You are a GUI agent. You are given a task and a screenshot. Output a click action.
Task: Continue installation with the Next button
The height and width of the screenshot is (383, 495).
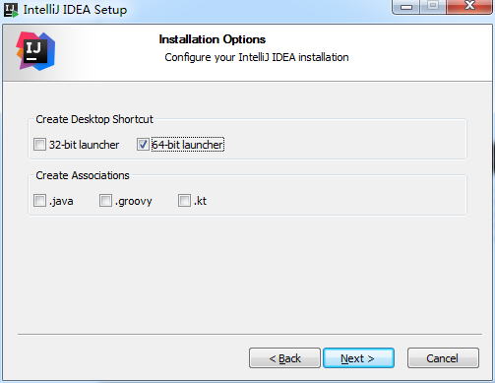[358, 358]
